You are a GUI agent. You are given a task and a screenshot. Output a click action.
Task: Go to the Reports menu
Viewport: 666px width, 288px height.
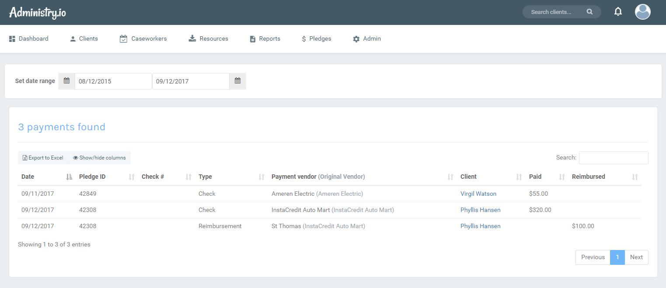pos(265,38)
